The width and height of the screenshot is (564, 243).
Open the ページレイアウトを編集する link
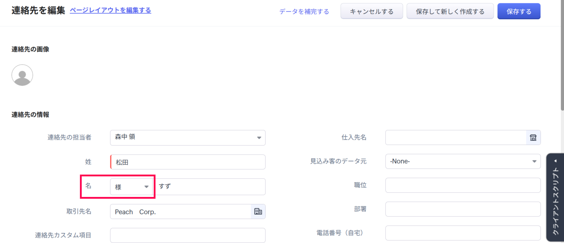[110, 10]
